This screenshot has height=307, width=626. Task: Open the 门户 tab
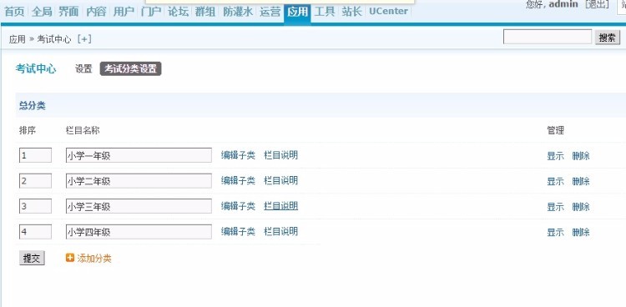tap(151, 11)
